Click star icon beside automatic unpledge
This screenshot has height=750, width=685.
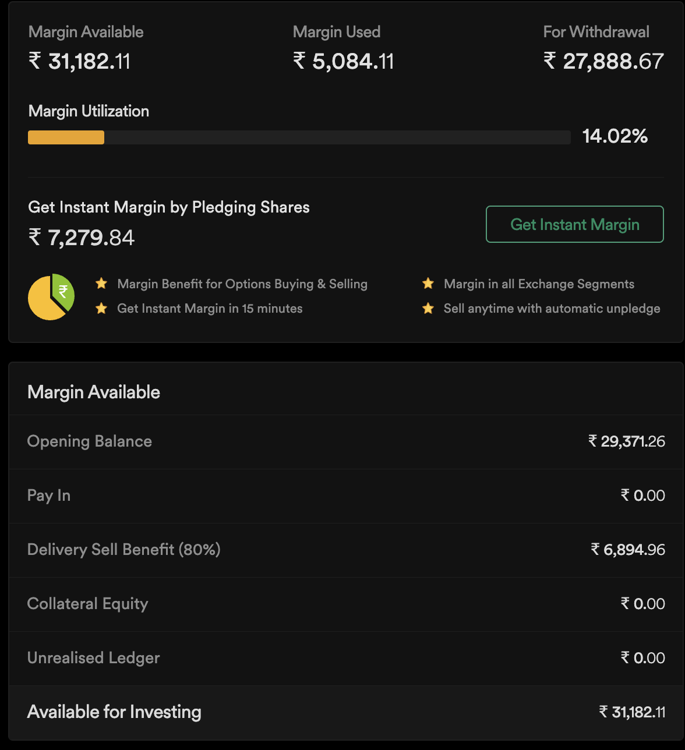[428, 309]
